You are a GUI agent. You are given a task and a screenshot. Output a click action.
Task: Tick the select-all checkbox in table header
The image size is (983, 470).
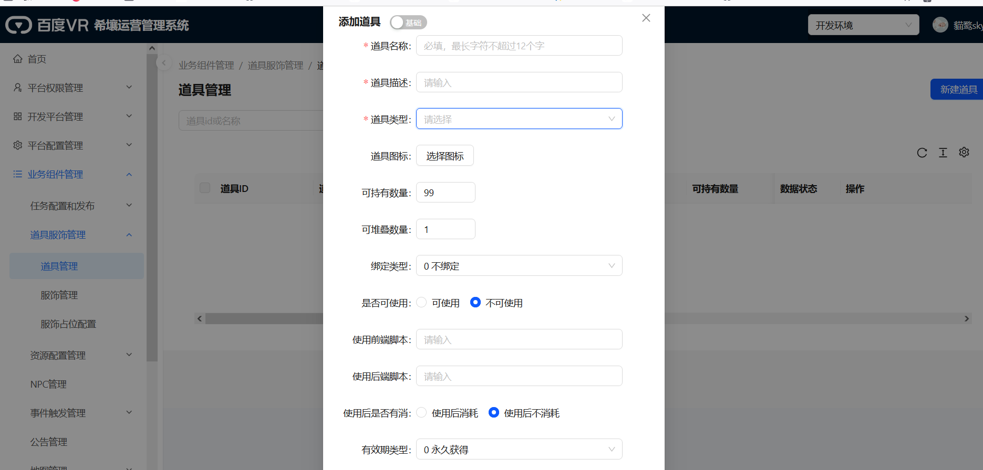205,188
